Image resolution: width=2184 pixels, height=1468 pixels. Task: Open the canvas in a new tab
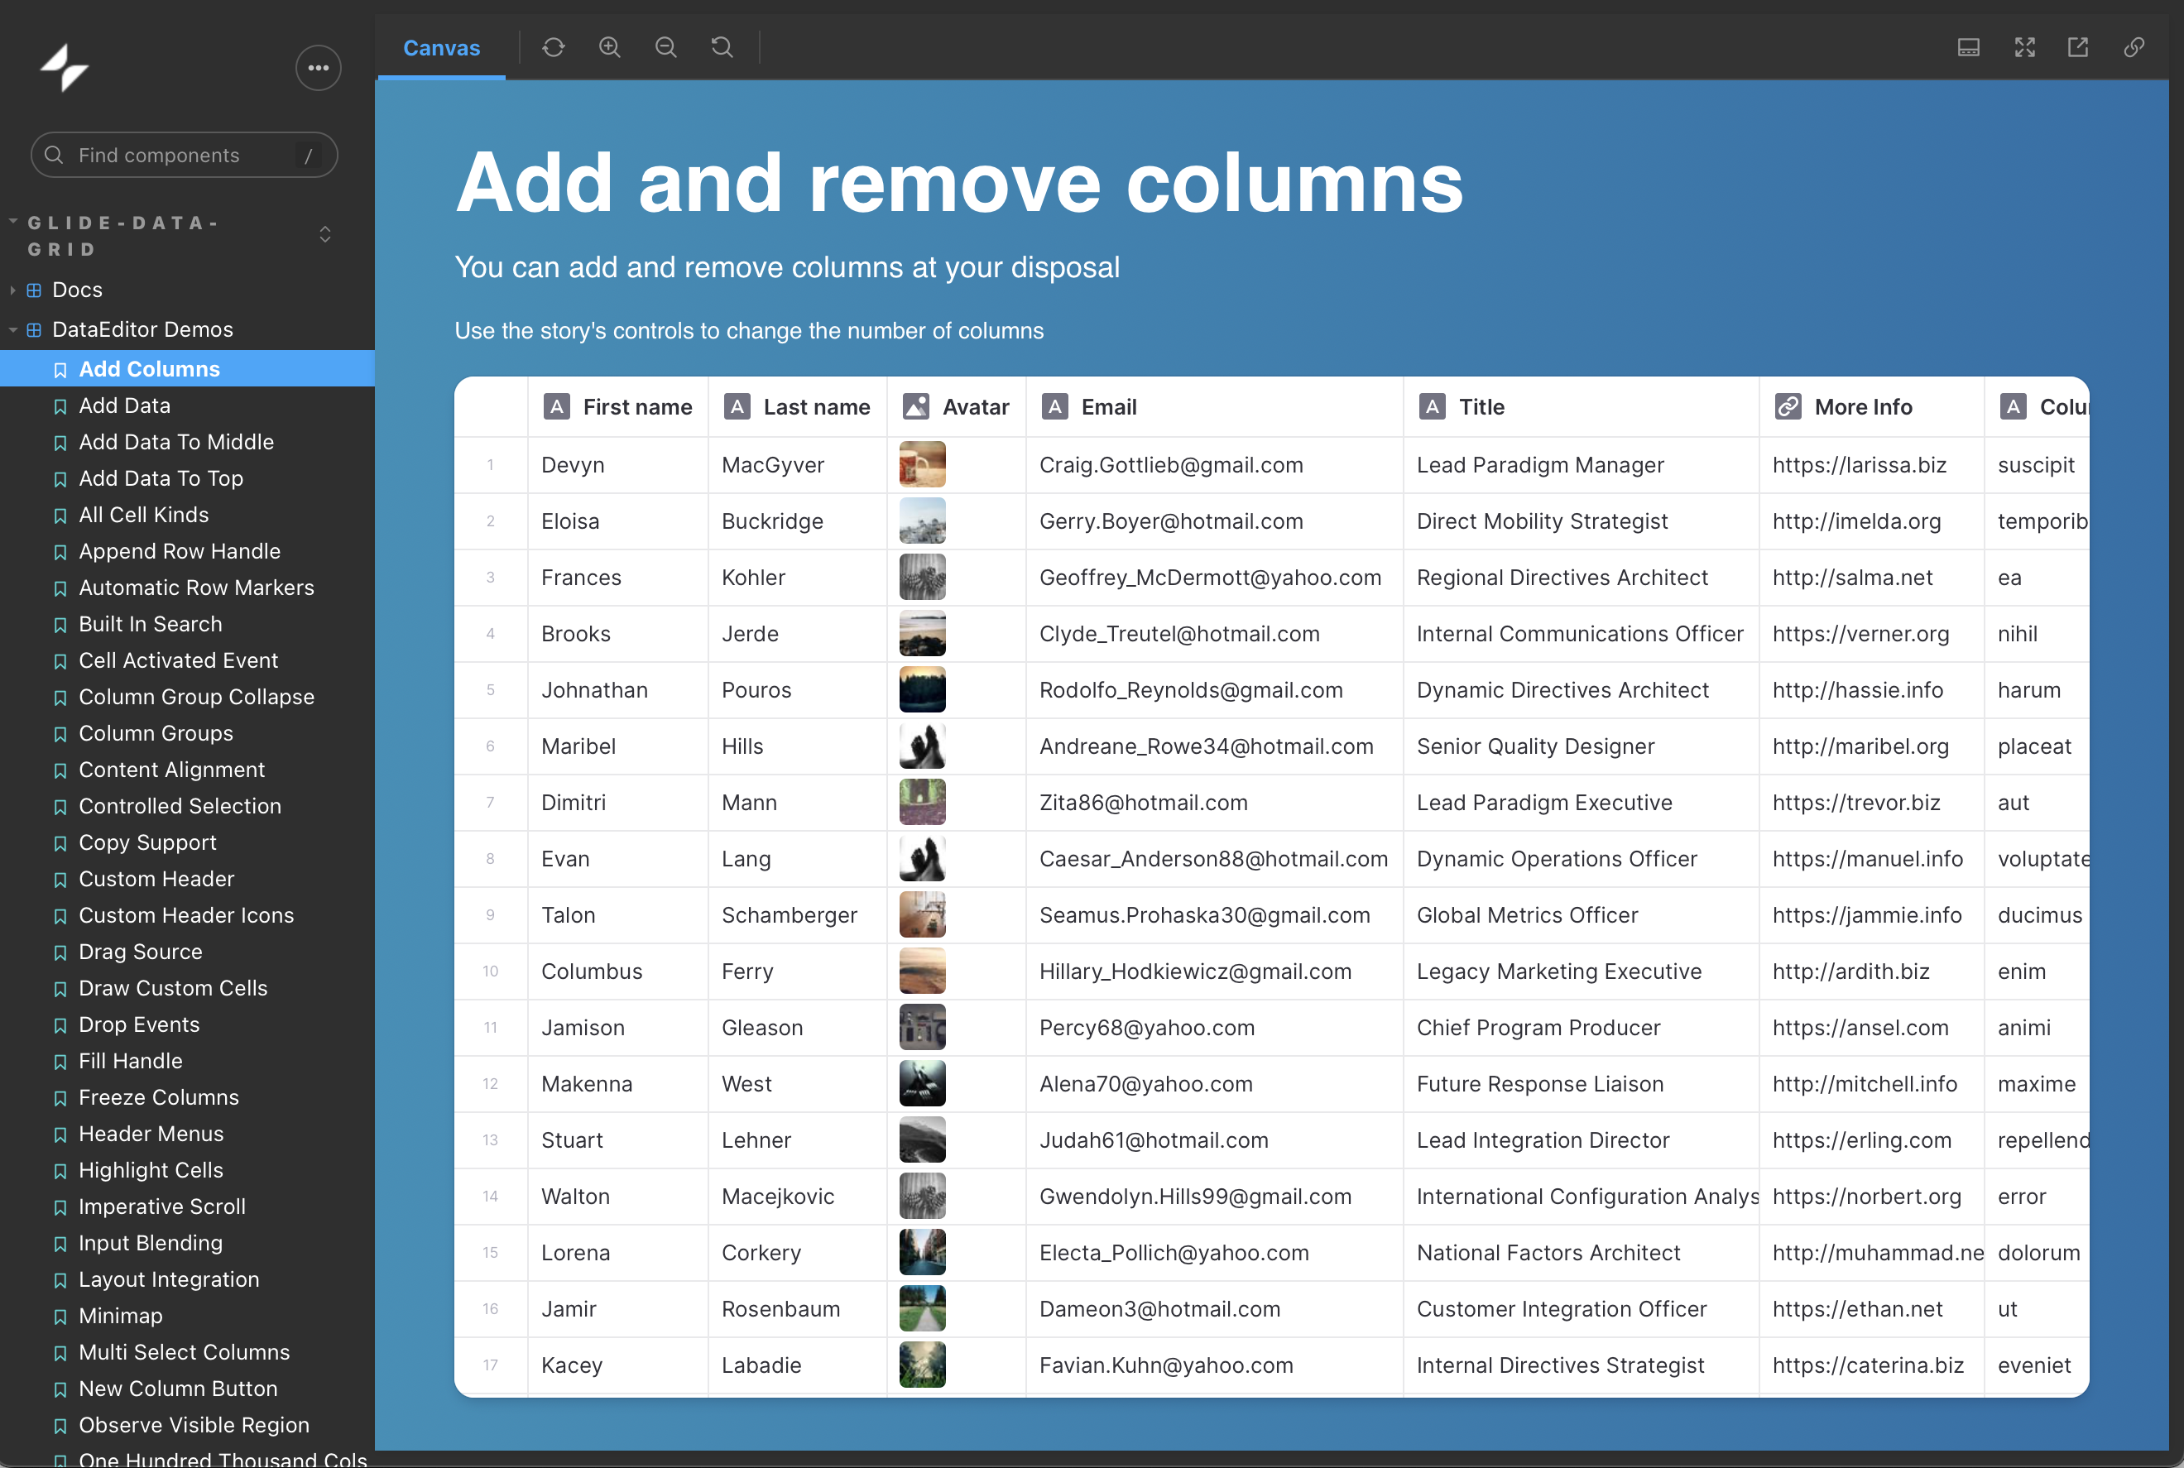(x=2078, y=47)
